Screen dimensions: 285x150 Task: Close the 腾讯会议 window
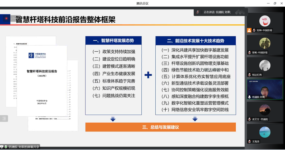282,3
